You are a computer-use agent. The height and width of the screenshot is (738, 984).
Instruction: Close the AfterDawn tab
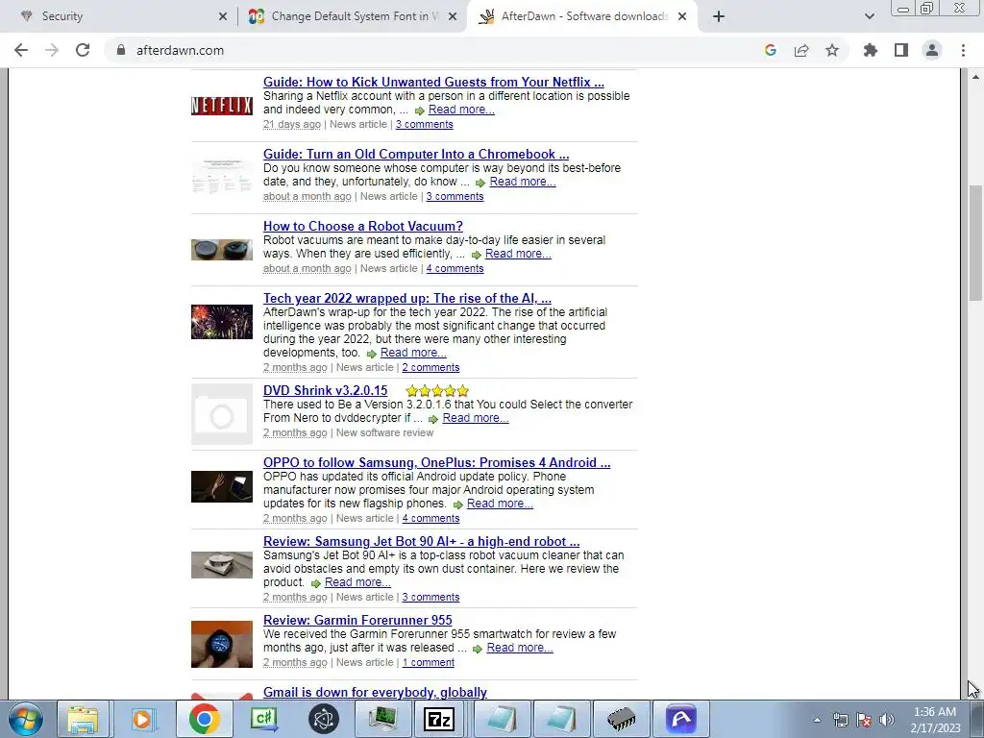tap(683, 16)
